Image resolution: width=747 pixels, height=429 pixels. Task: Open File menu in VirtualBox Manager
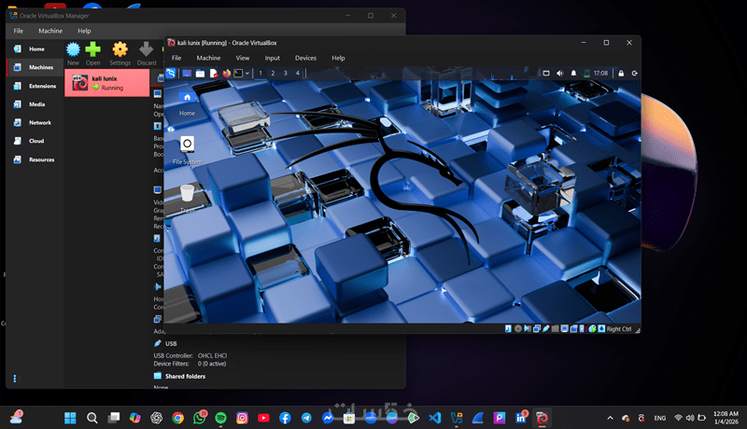point(18,31)
